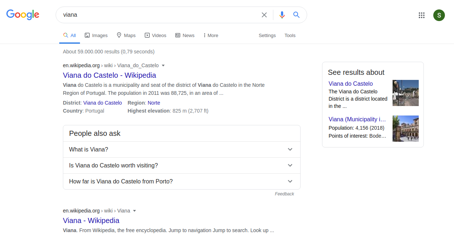Open the account avatar labeled S

[439, 15]
